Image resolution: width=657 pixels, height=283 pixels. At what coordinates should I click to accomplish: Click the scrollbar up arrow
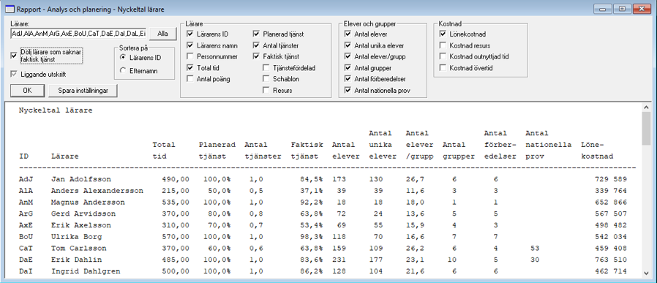click(x=646, y=107)
